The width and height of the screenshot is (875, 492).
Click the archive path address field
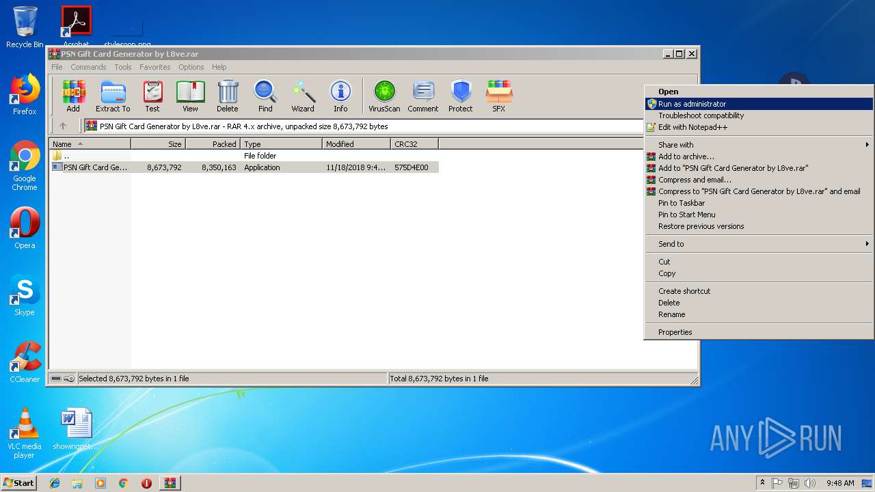click(x=364, y=126)
